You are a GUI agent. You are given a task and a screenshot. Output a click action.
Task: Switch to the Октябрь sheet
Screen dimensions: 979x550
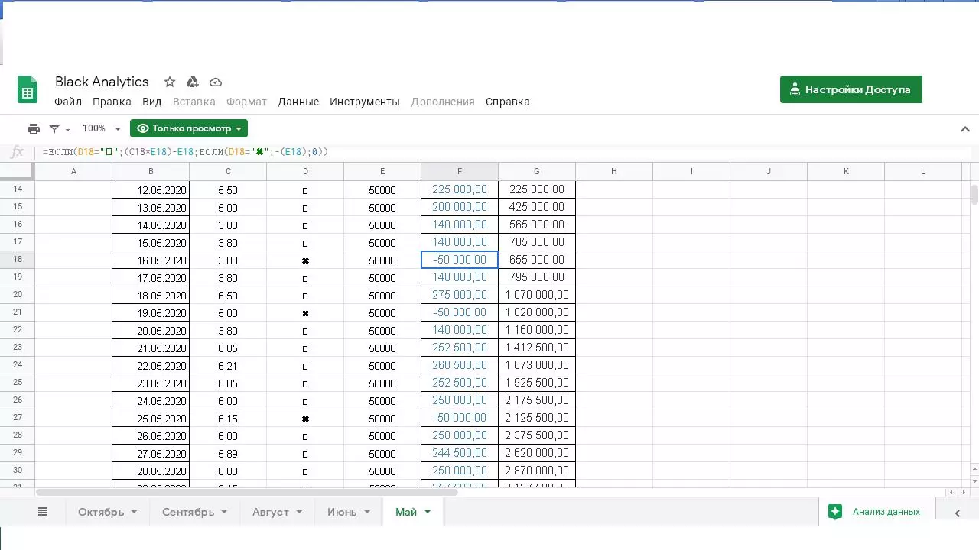click(101, 512)
